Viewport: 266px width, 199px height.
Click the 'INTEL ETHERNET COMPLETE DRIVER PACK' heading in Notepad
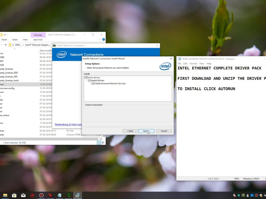pyautogui.click(x=219, y=68)
